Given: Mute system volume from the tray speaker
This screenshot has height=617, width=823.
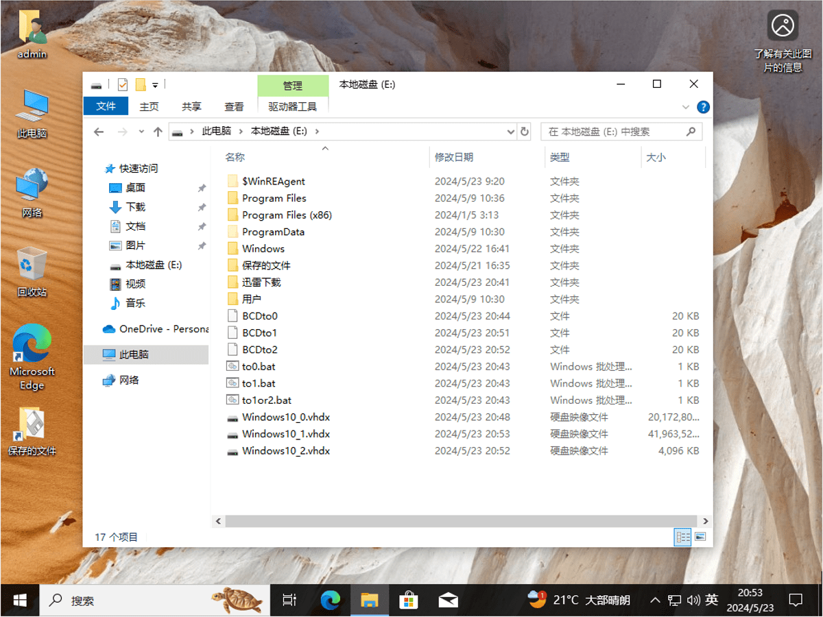Looking at the screenshot, I should 694,600.
